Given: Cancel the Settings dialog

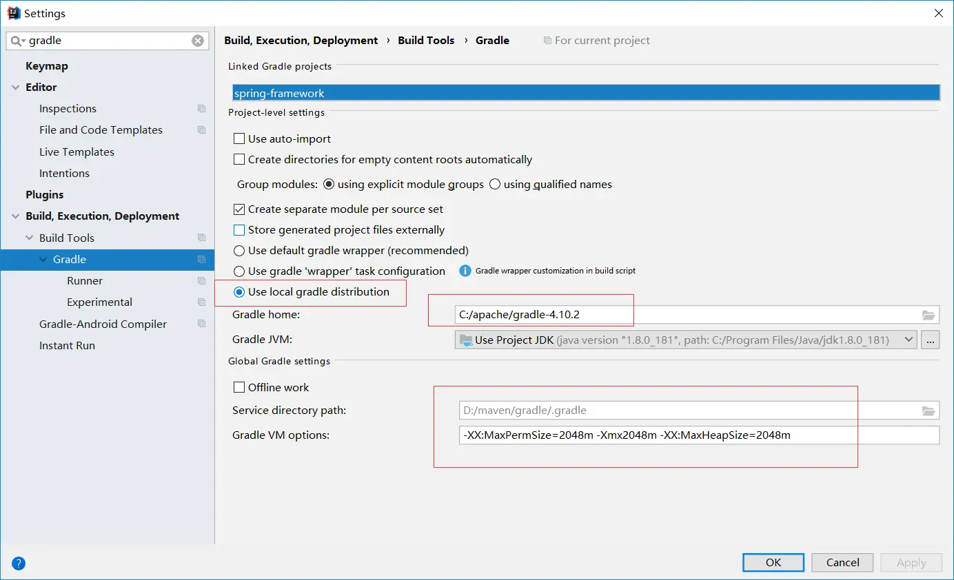Looking at the screenshot, I should coord(843,563).
